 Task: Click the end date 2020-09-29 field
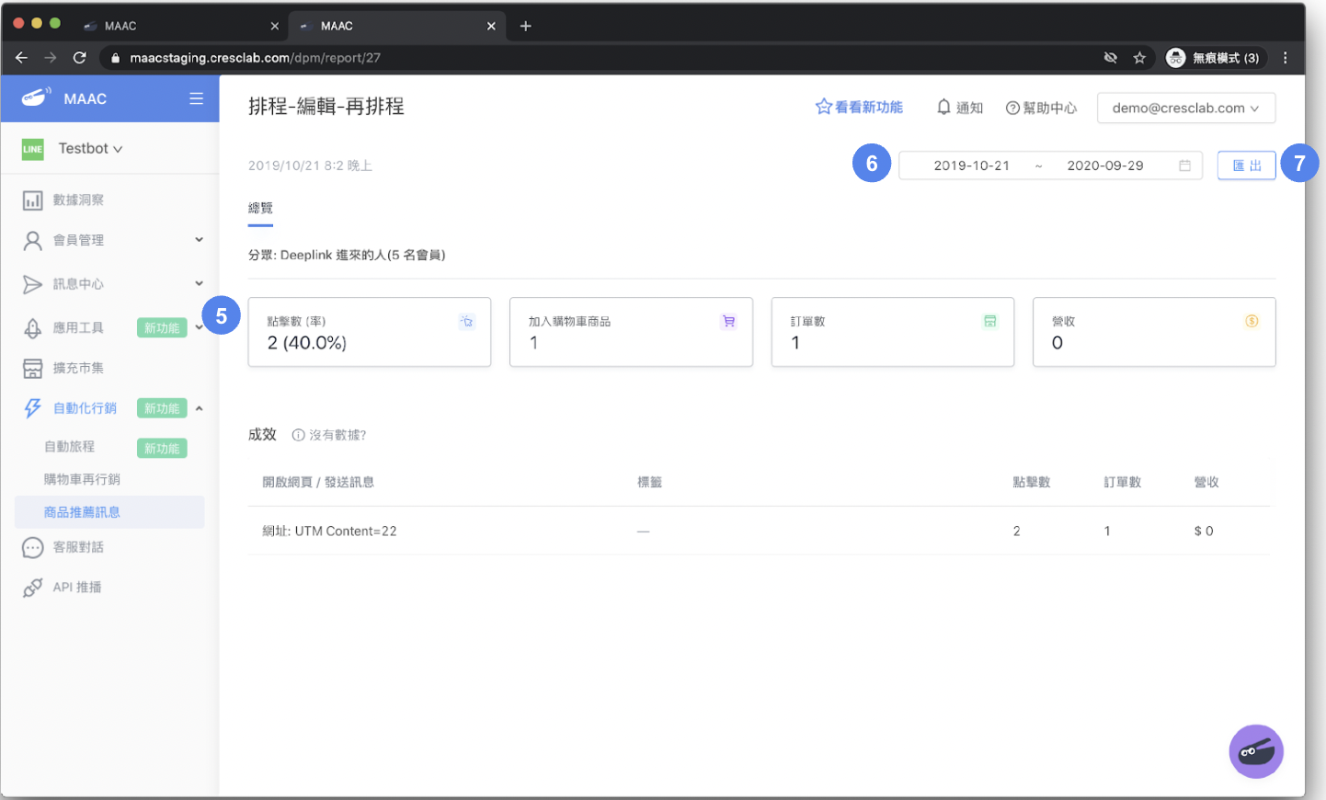point(1105,166)
